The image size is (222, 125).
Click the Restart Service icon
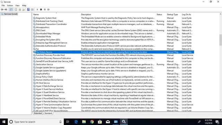click(49, 9)
